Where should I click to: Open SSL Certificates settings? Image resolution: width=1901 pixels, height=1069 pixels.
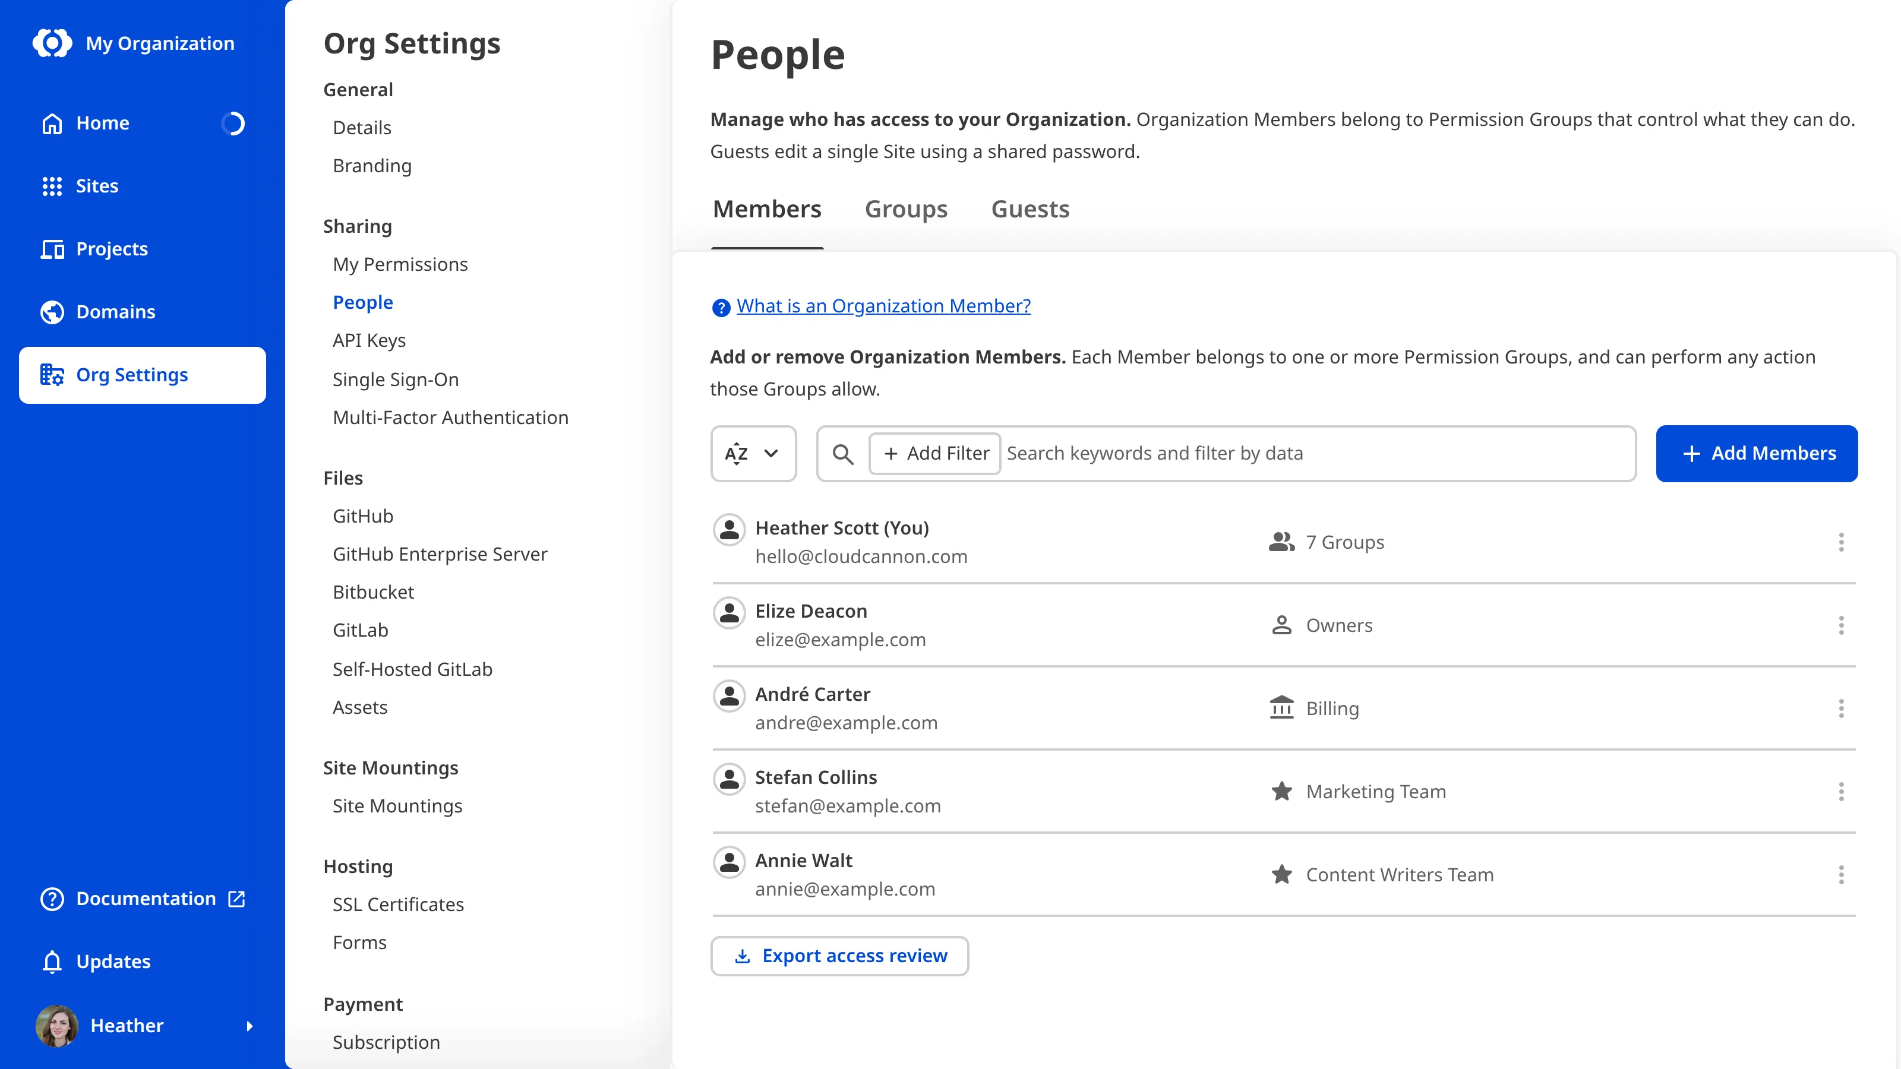398,904
